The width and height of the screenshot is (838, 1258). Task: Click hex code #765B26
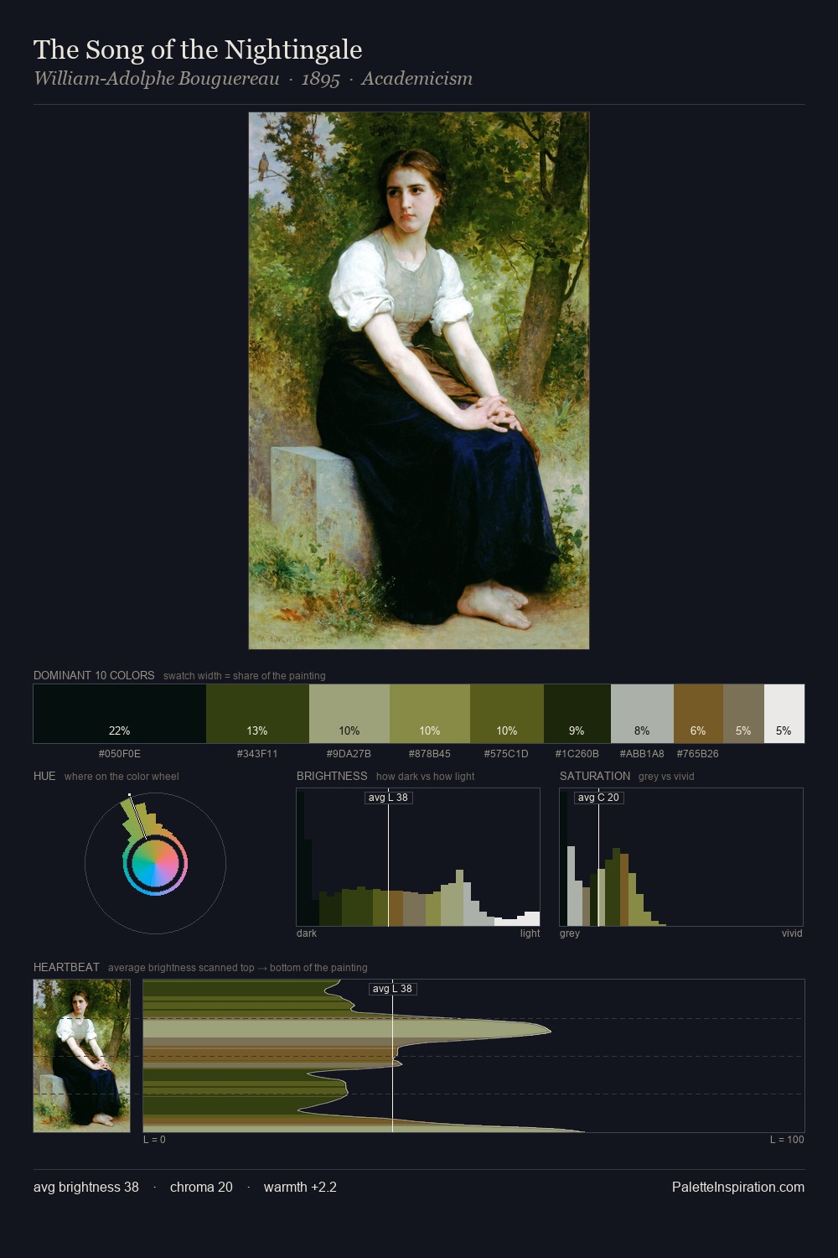[698, 754]
